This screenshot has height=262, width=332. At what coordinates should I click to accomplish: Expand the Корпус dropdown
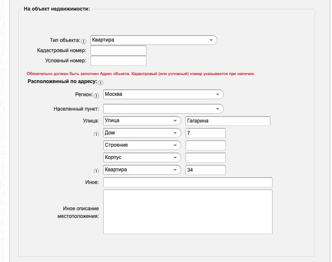coord(142,158)
